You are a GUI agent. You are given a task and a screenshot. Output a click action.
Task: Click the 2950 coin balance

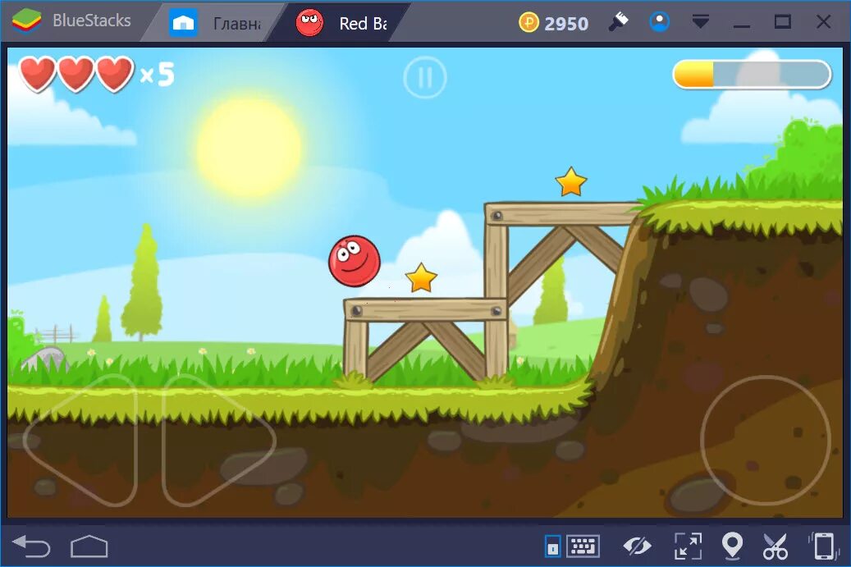tap(566, 23)
